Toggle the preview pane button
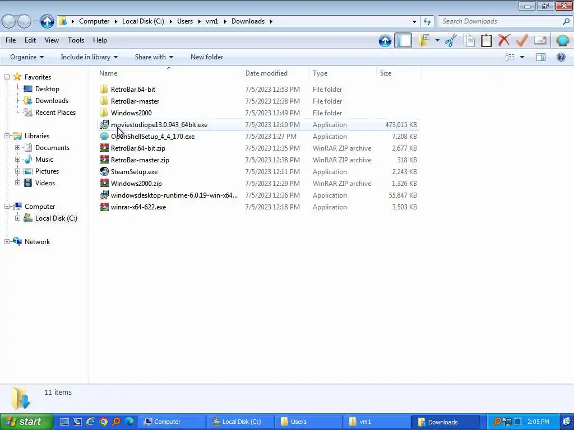The image size is (574, 430). [x=541, y=57]
